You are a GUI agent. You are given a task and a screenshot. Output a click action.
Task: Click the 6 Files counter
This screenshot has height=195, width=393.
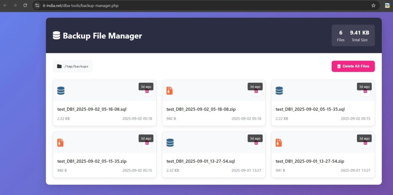(341, 36)
